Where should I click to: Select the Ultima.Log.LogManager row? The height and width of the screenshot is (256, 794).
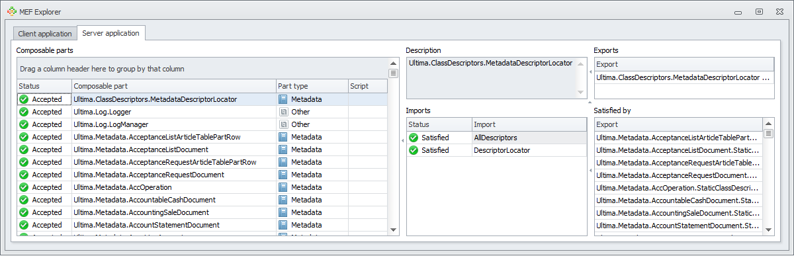pos(202,124)
